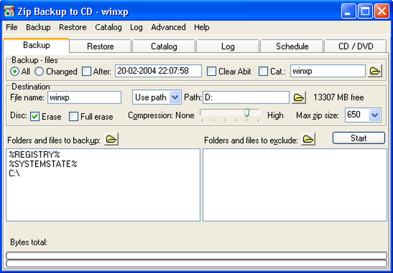The image size is (393, 273).
Task: Switch to the Log tab
Action: coord(228,47)
